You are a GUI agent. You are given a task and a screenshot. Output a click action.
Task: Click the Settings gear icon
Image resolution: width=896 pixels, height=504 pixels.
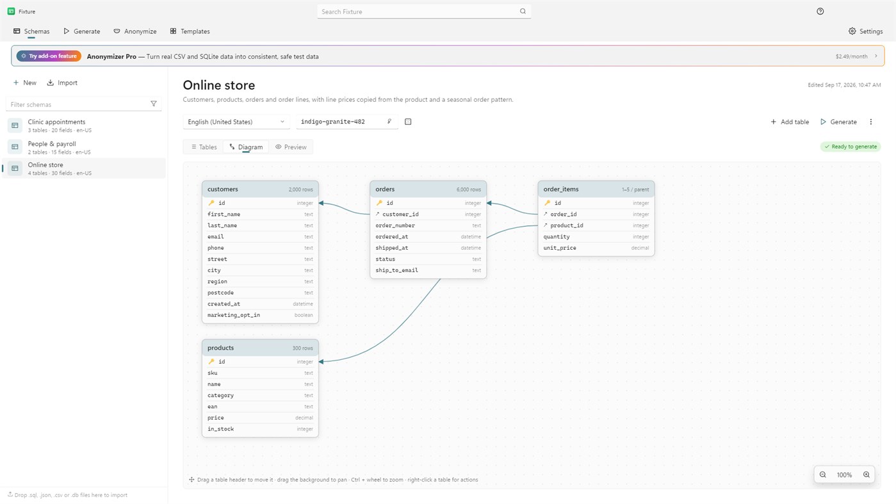(x=852, y=31)
